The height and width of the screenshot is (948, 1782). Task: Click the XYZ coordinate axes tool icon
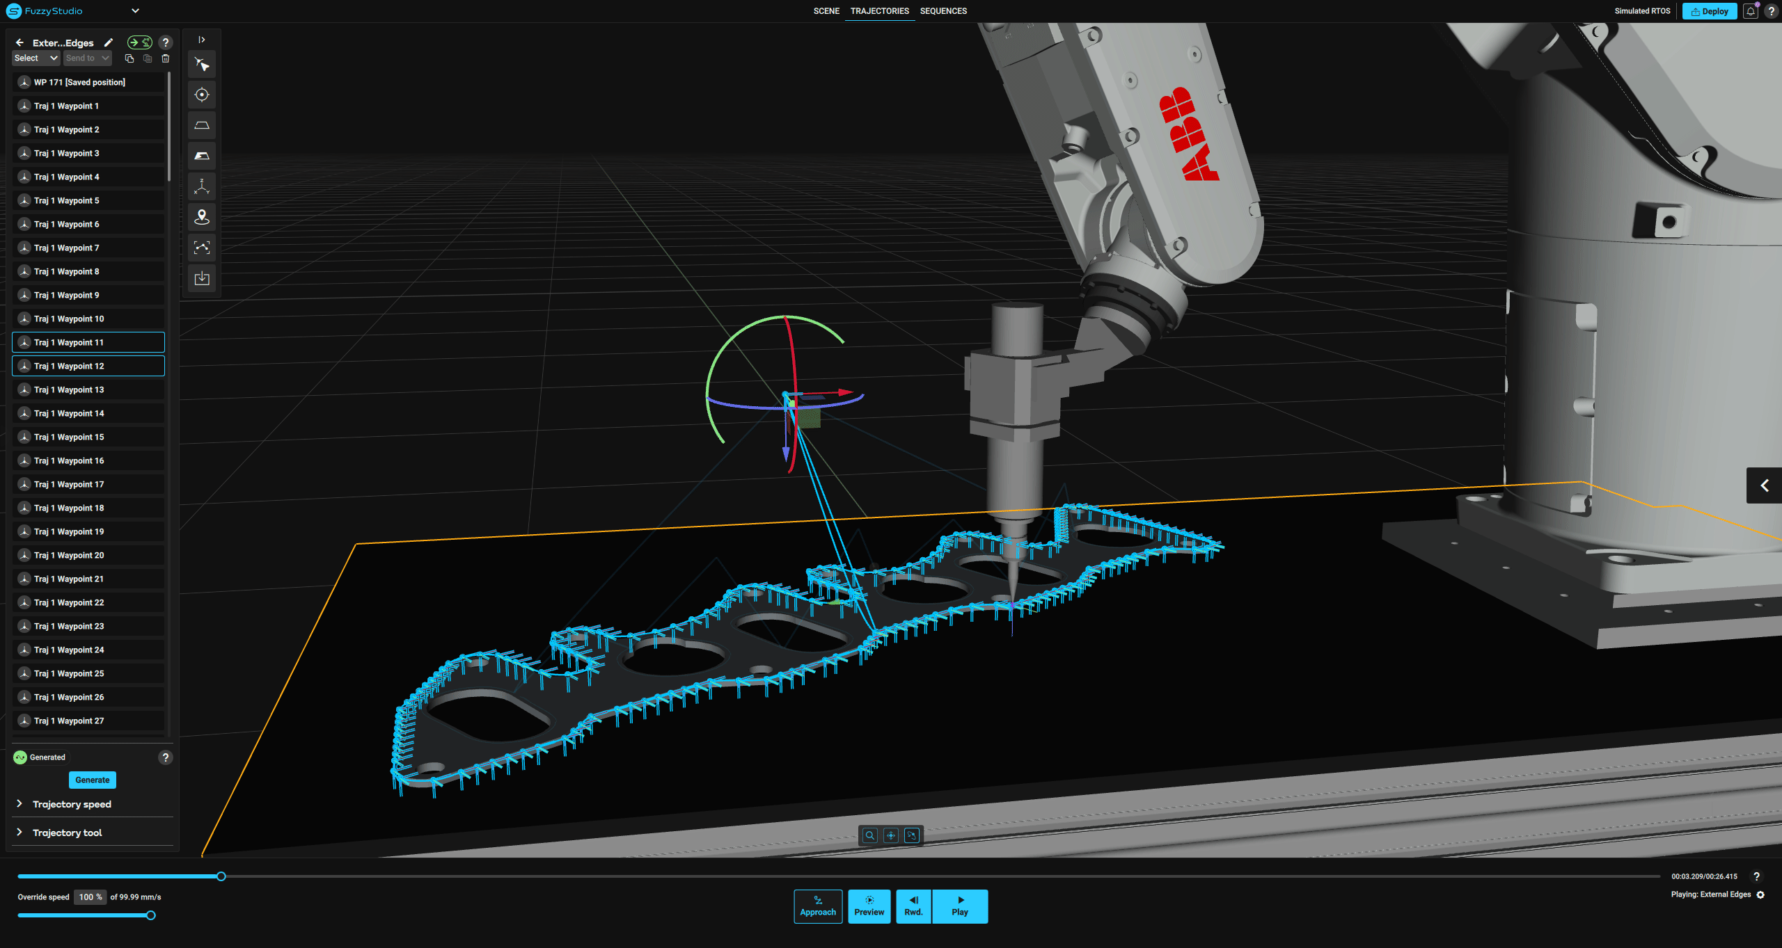click(x=202, y=186)
